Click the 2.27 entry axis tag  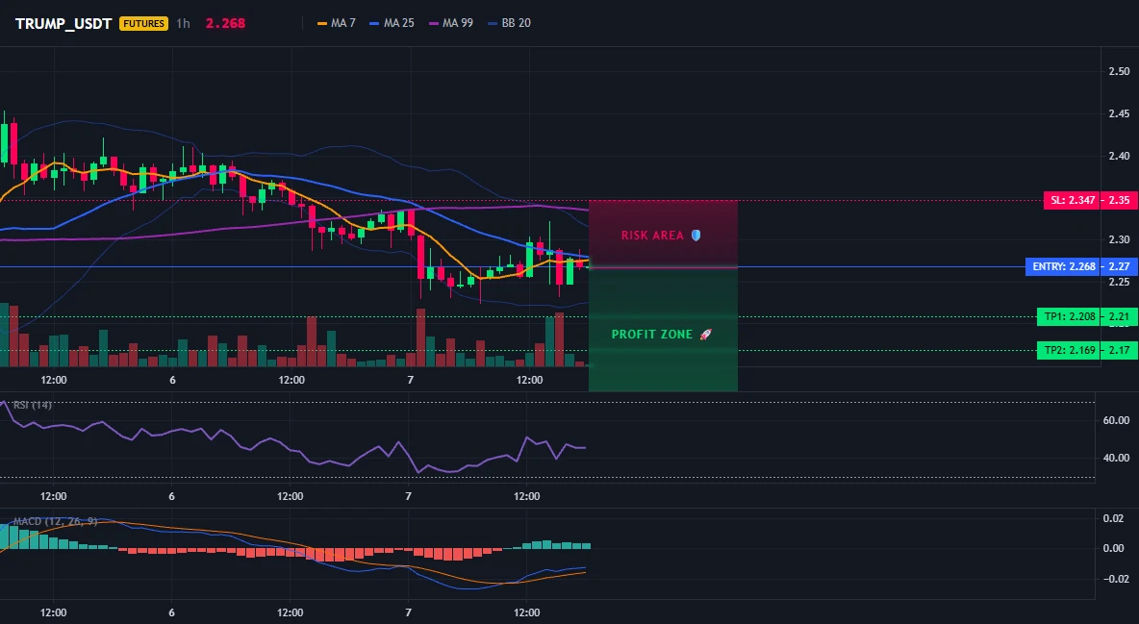(1120, 266)
